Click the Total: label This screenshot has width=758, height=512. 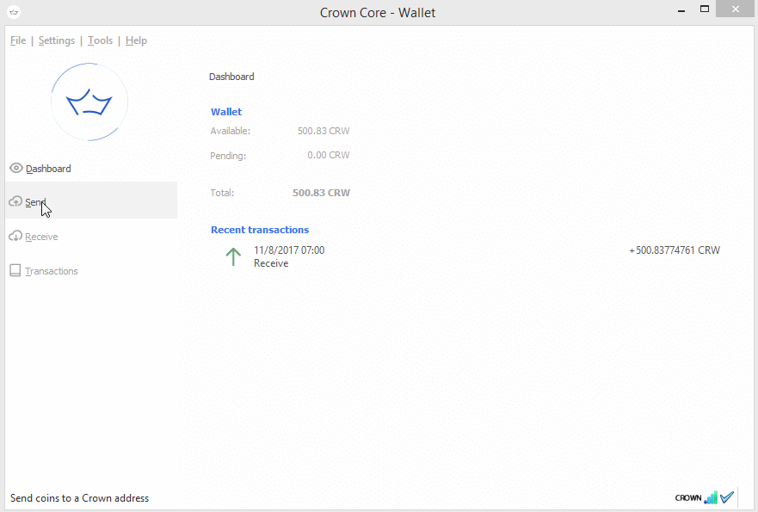coord(222,193)
